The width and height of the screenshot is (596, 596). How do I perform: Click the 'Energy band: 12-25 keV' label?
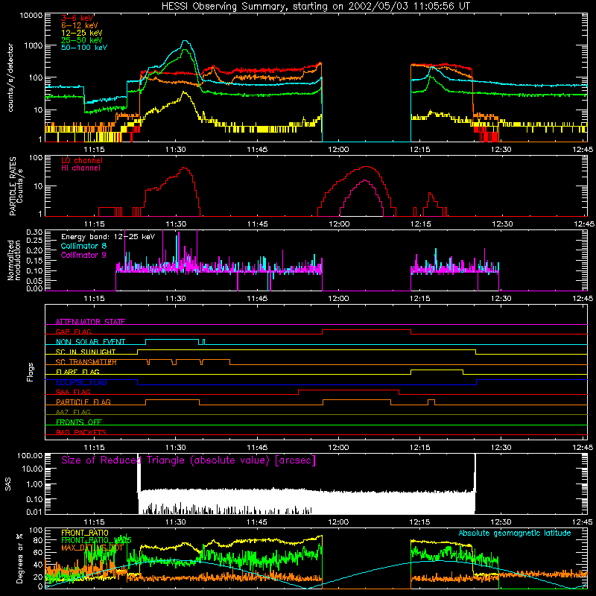coord(108,237)
